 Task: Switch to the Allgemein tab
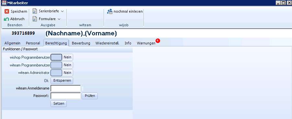click(13, 43)
